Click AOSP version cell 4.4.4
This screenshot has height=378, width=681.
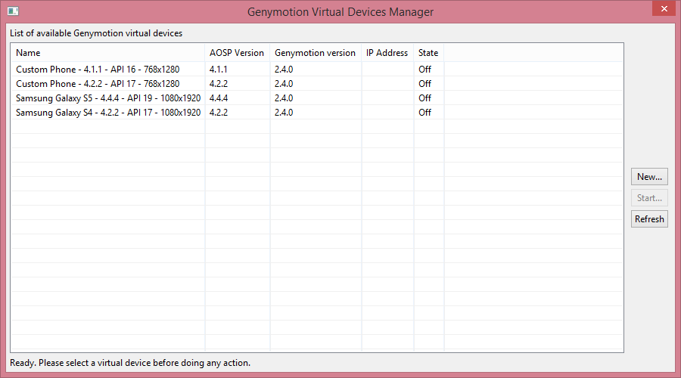219,98
